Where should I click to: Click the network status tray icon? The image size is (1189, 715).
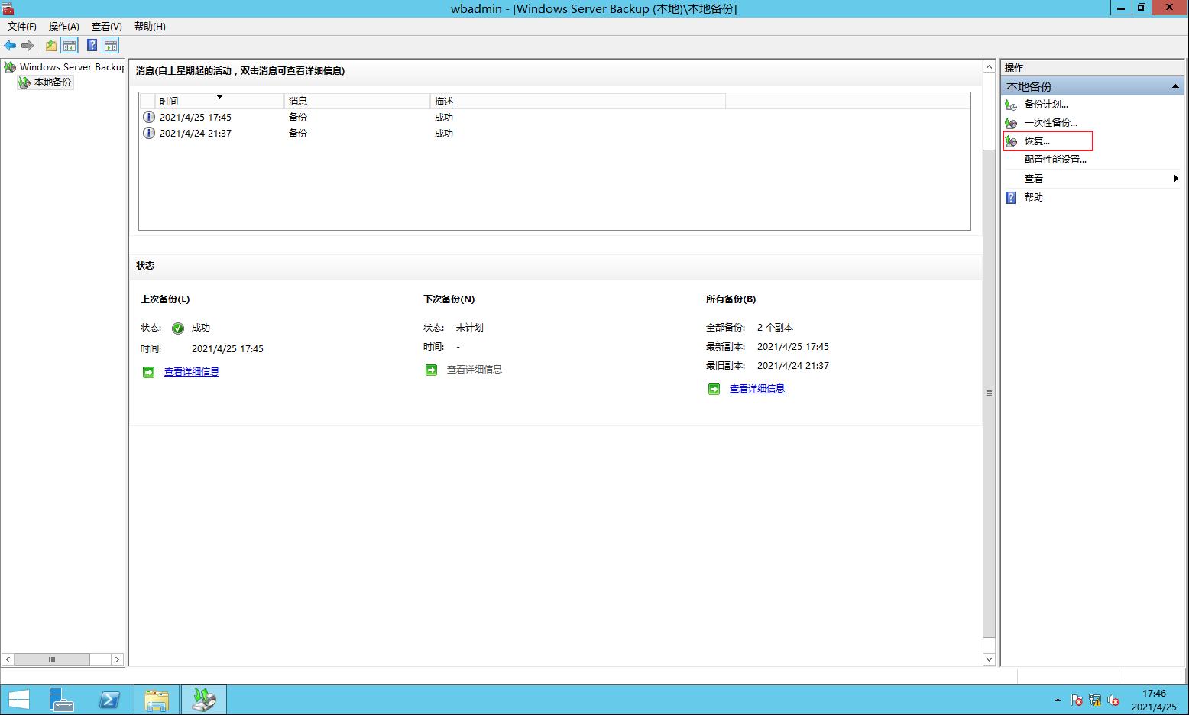pos(1095,700)
